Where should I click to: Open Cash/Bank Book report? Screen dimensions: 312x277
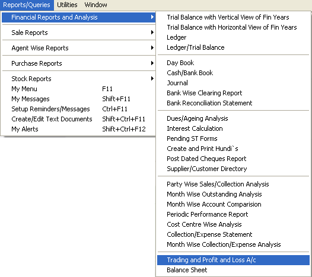[233, 73]
